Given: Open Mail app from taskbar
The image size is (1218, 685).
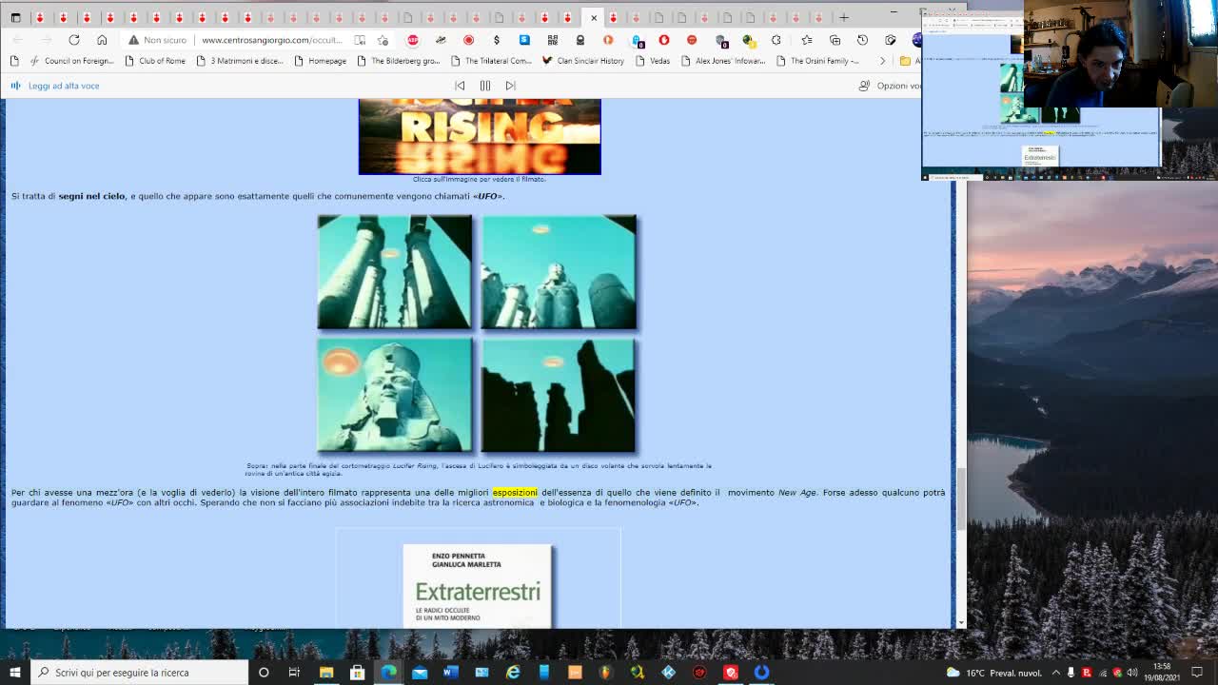Looking at the screenshot, I should [420, 673].
